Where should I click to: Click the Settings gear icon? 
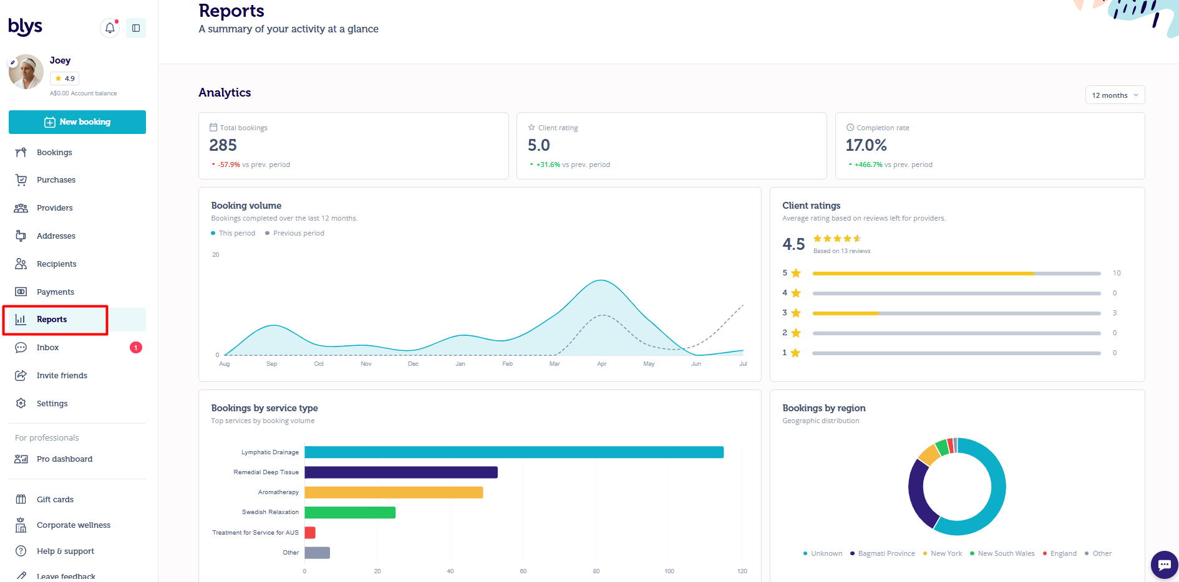pos(21,403)
